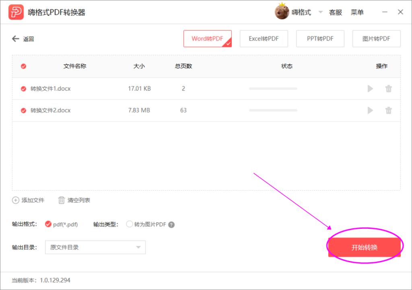This screenshot has width=412, height=290.
Task: Expand the 嗨格式 account dropdown arrow
Action: tap(320, 12)
